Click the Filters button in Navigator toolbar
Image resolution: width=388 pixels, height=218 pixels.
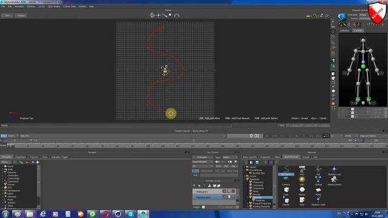pos(5,162)
